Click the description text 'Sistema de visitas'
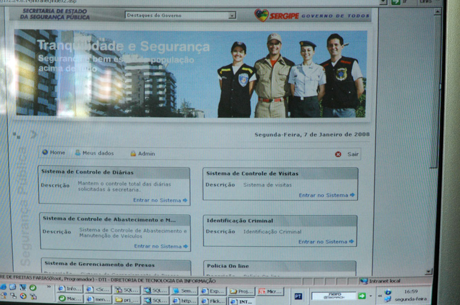 point(267,185)
